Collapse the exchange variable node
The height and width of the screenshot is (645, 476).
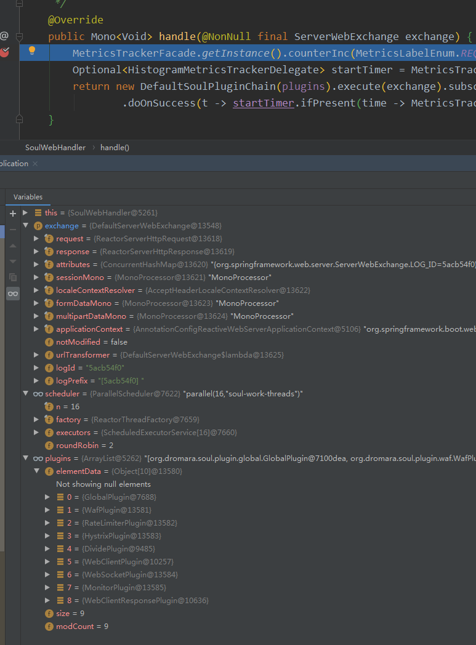coord(25,225)
